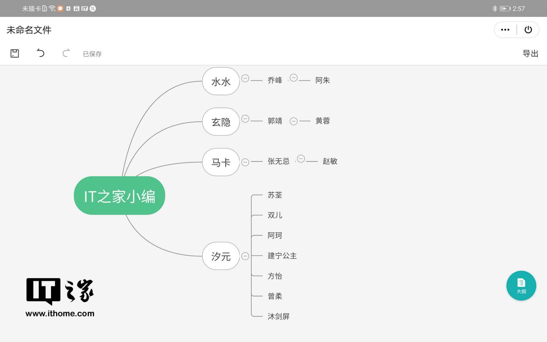This screenshot has width=547, height=342.
Task: Click the 已保存 status label
Action: (x=92, y=54)
